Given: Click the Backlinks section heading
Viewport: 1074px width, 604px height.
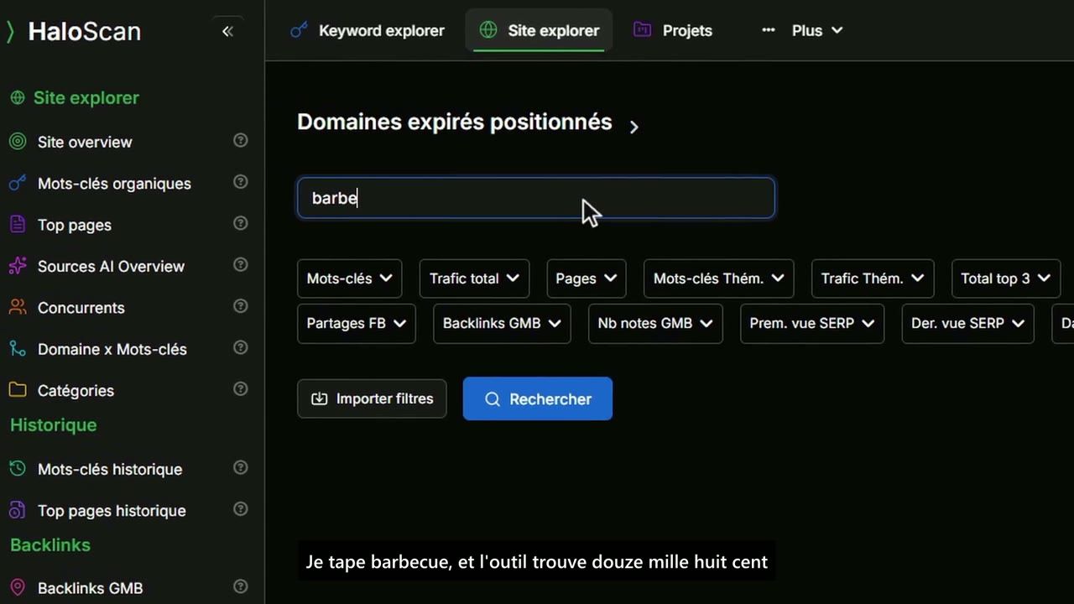Looking at the screenshot, I should (50, 545).
